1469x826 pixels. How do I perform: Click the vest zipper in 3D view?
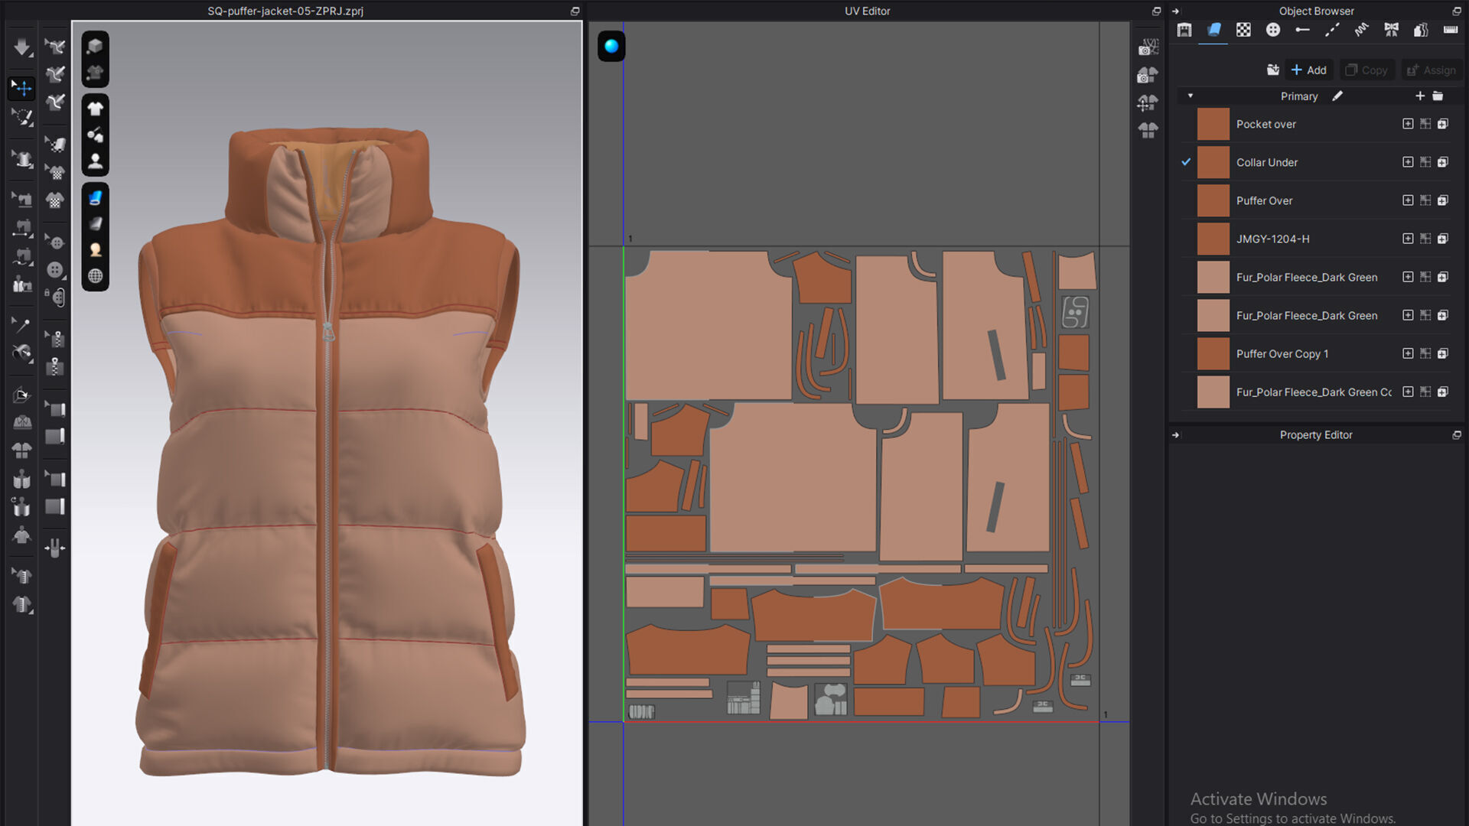click(x=329, y=497)
